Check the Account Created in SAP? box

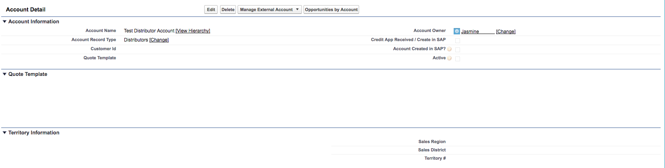click(458, 50)
